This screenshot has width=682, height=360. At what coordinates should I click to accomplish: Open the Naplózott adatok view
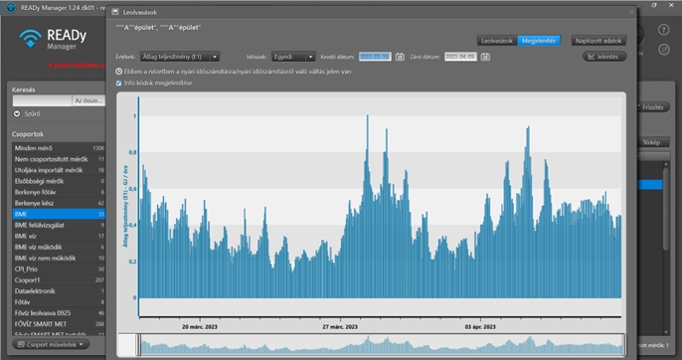tap(598, 41)
